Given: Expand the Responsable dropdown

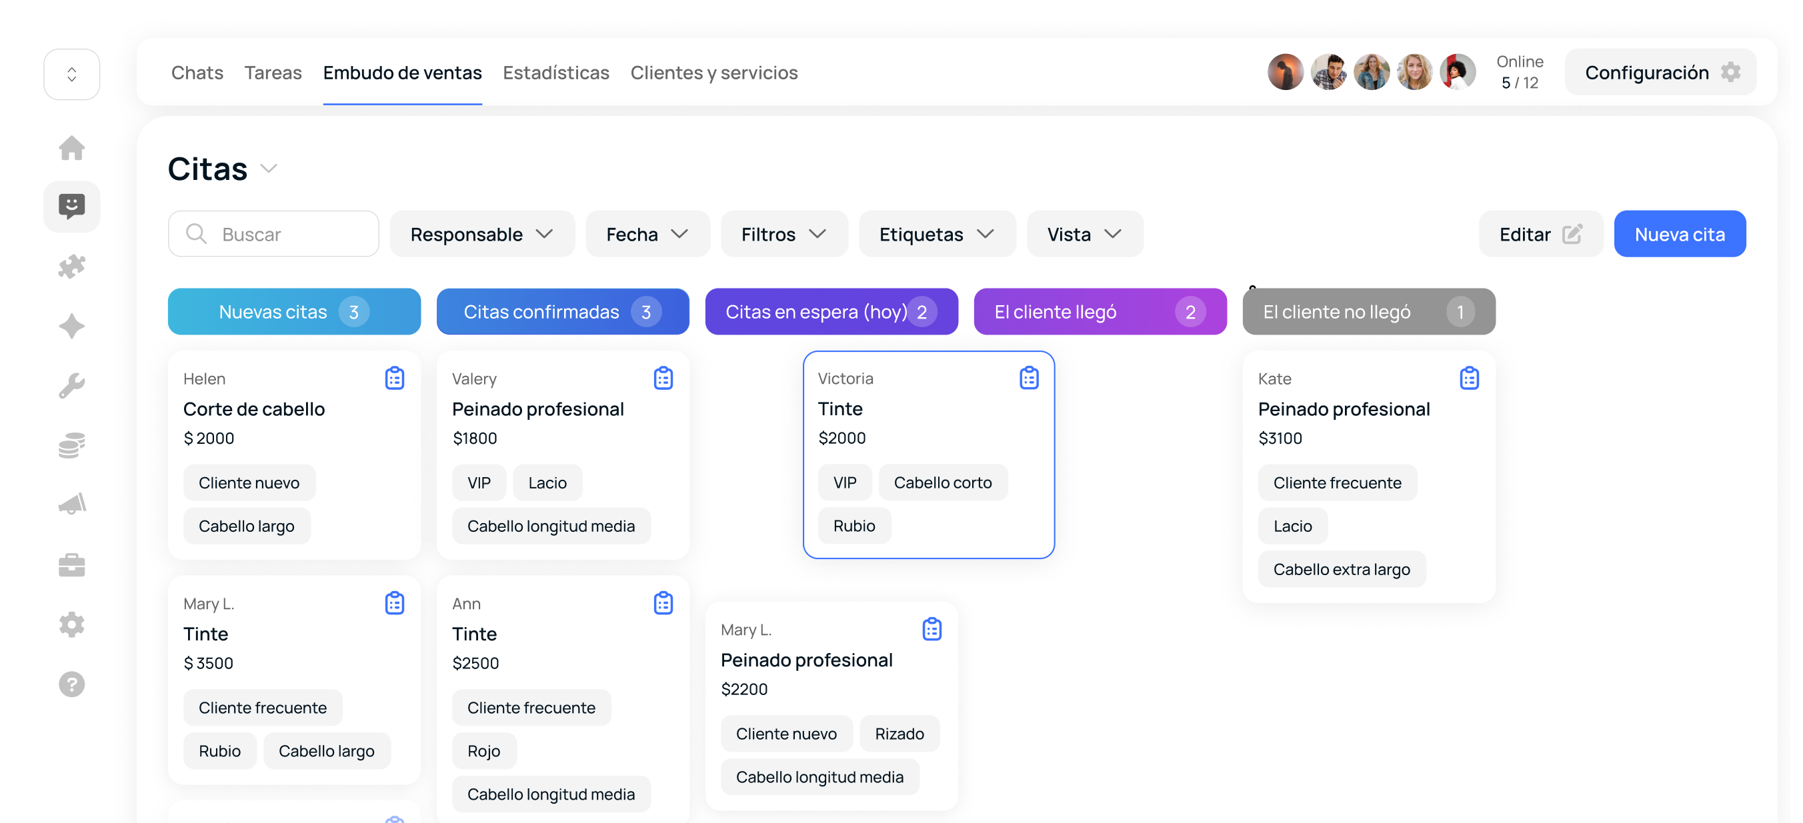Looking at the screenshot, I should pos(481,235).
